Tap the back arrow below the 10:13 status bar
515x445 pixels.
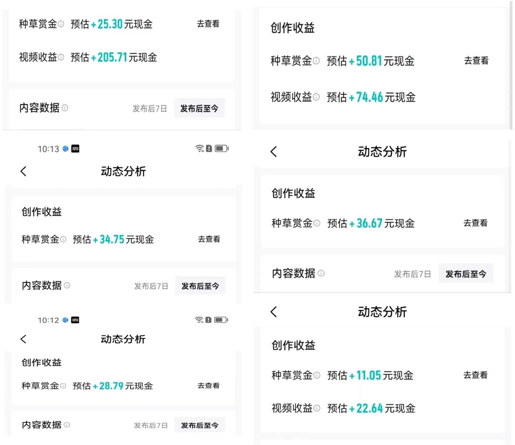tap(24, 171)
